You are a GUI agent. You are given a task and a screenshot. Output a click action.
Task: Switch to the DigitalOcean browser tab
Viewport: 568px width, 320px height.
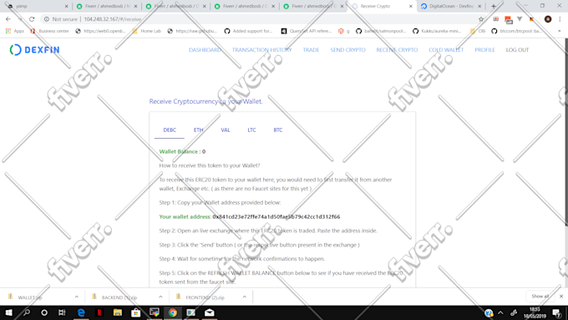click(x=451, y=6)
